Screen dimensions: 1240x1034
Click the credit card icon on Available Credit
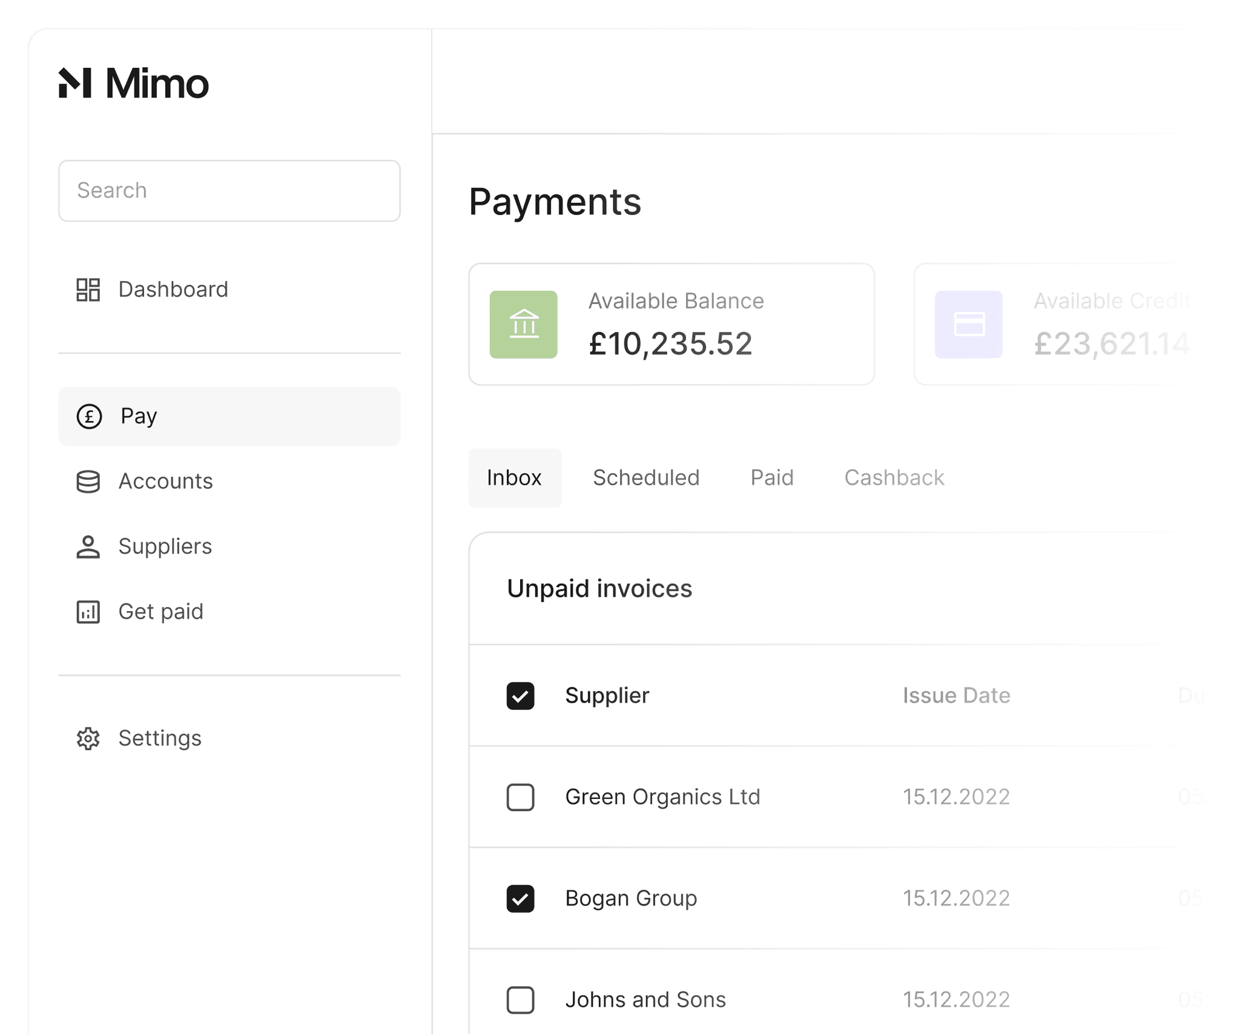coord(968,325)
